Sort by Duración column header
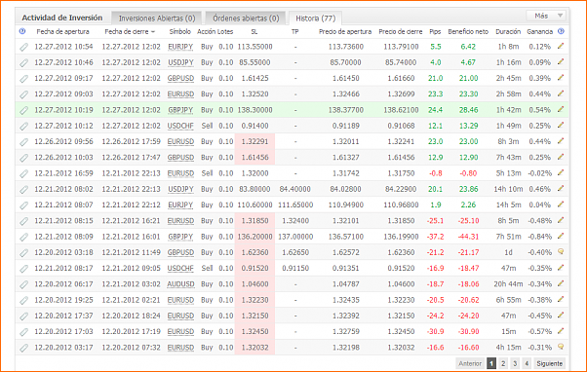587x372 pixels. pyautogui.click(x=508, y=32)
